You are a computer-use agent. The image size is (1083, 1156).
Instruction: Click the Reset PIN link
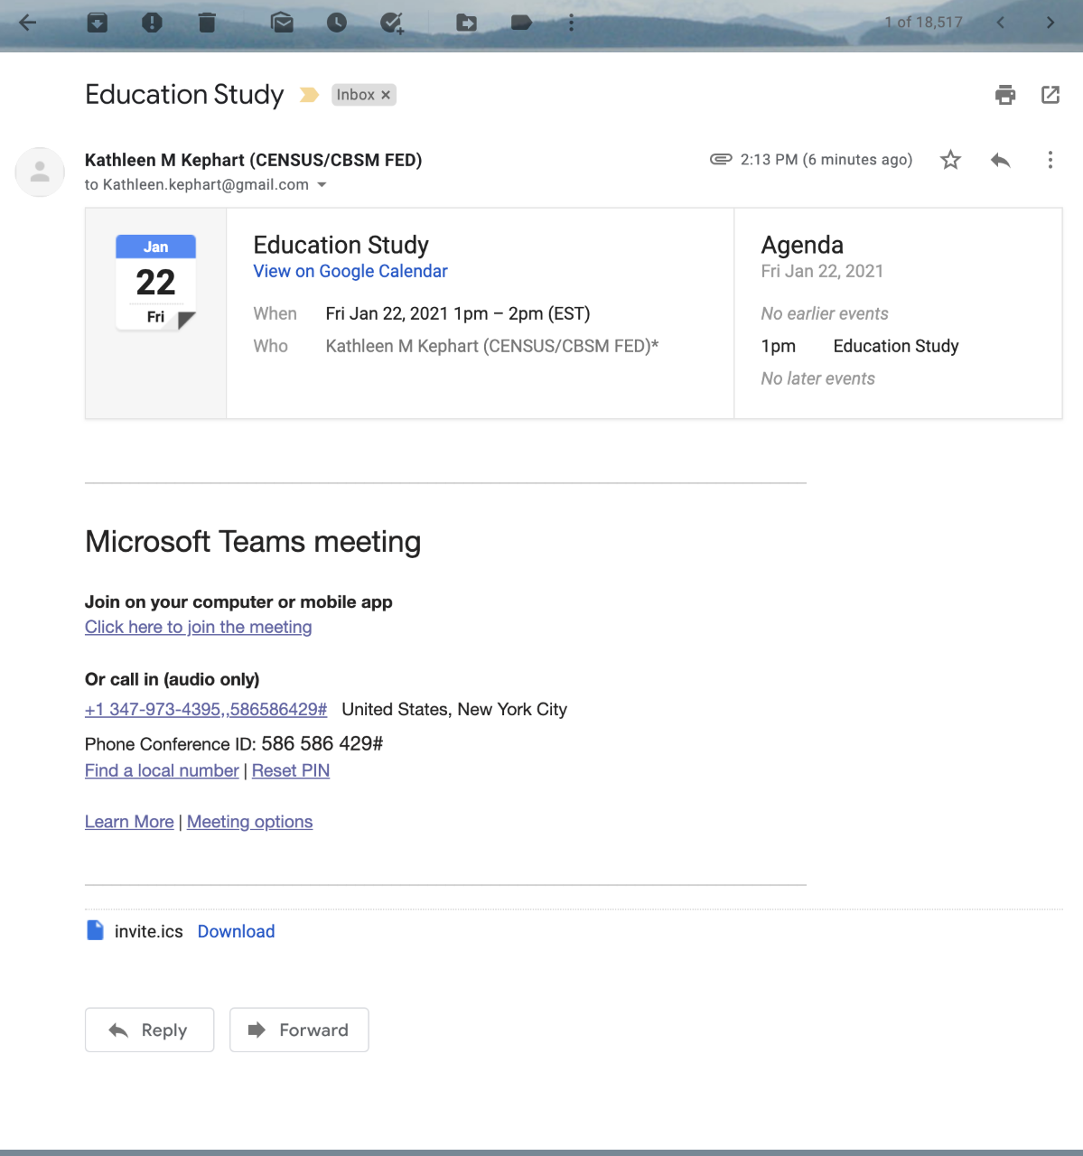pos(291,770)
